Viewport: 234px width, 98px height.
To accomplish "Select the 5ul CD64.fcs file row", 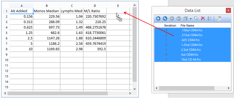I will pyautogui.click(x=193, y=55).
